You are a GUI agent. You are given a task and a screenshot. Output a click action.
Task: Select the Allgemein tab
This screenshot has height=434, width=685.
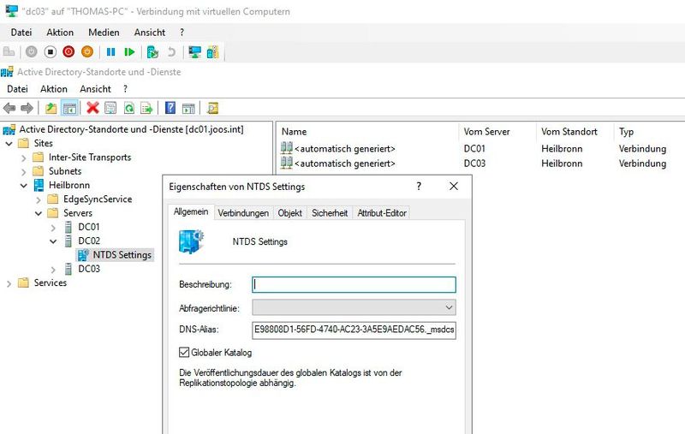tap(191, 211)
